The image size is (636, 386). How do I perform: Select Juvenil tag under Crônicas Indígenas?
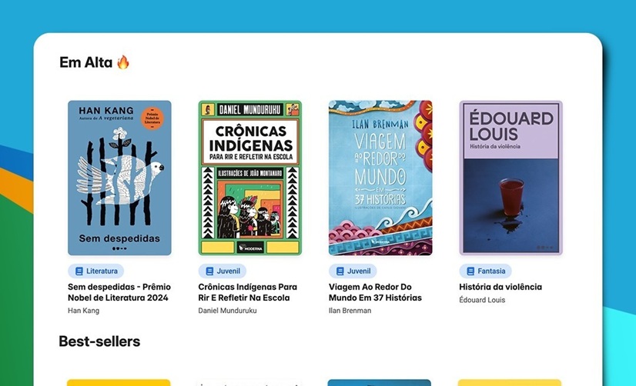tap(223, 271)
